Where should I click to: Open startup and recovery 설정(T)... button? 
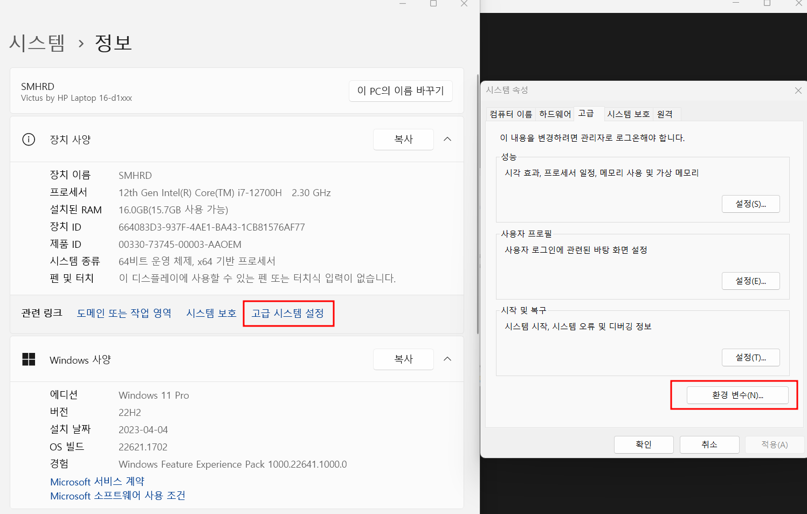point(750,357)
